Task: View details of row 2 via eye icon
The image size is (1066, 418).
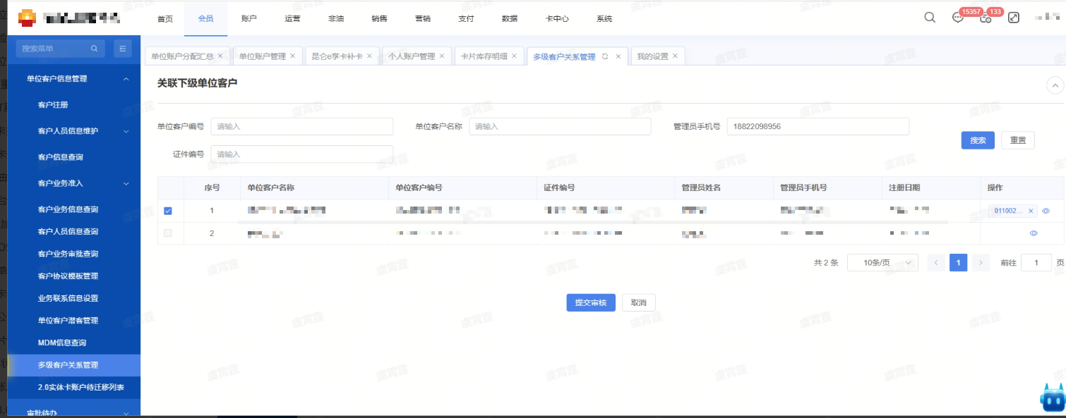Action: click(1034, 233)
